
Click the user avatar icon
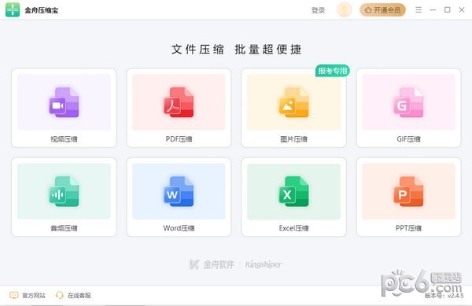pyautogui.click(x=344, y=10)
